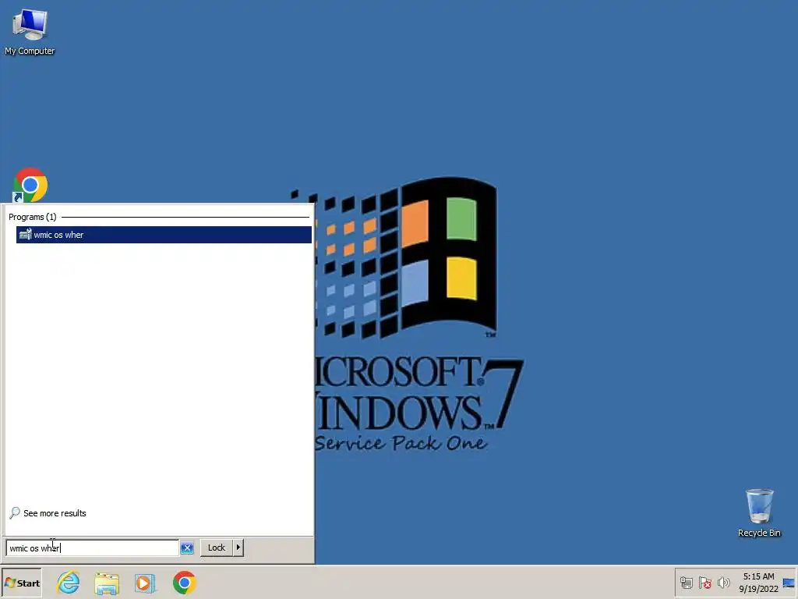Click the Start button on the taskbar

pyautogui.click(x=21, y=583)
